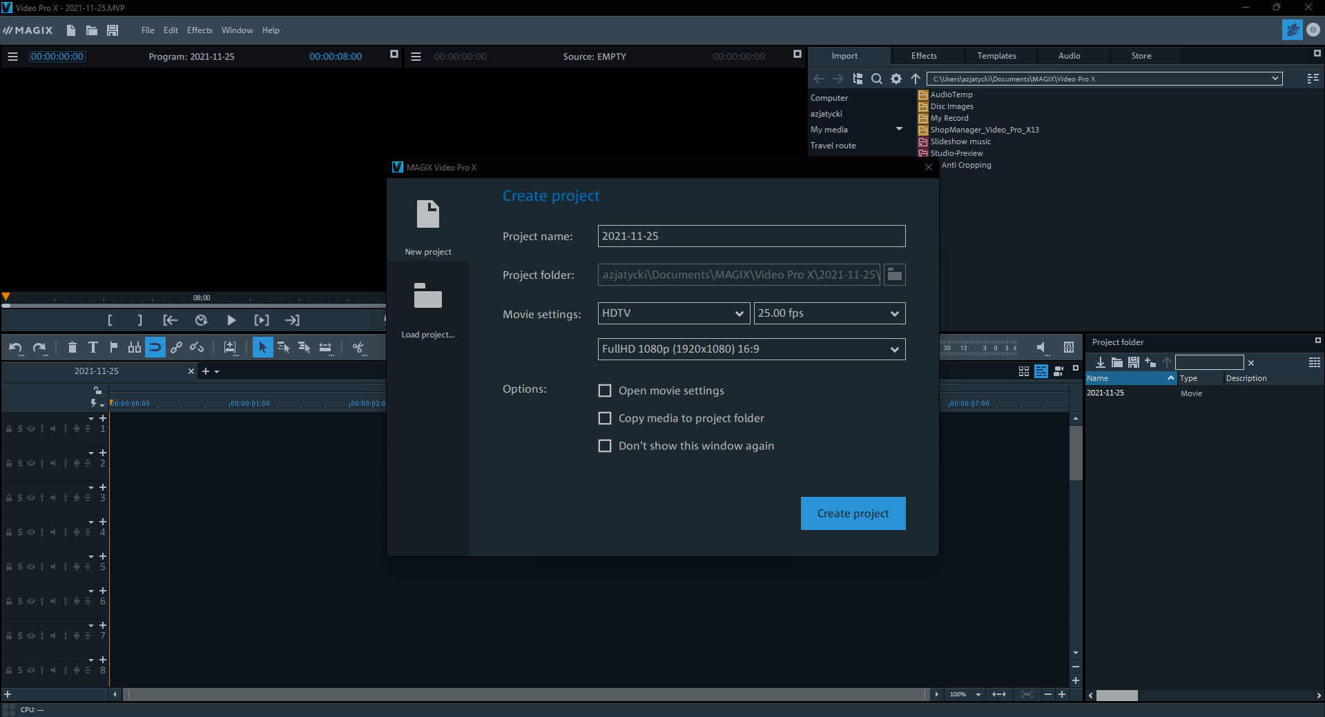This screenshot has width=1325, height=717.
Task: Toggle the magnet snap button in timeline toolbar
Action: coord(155,347)
